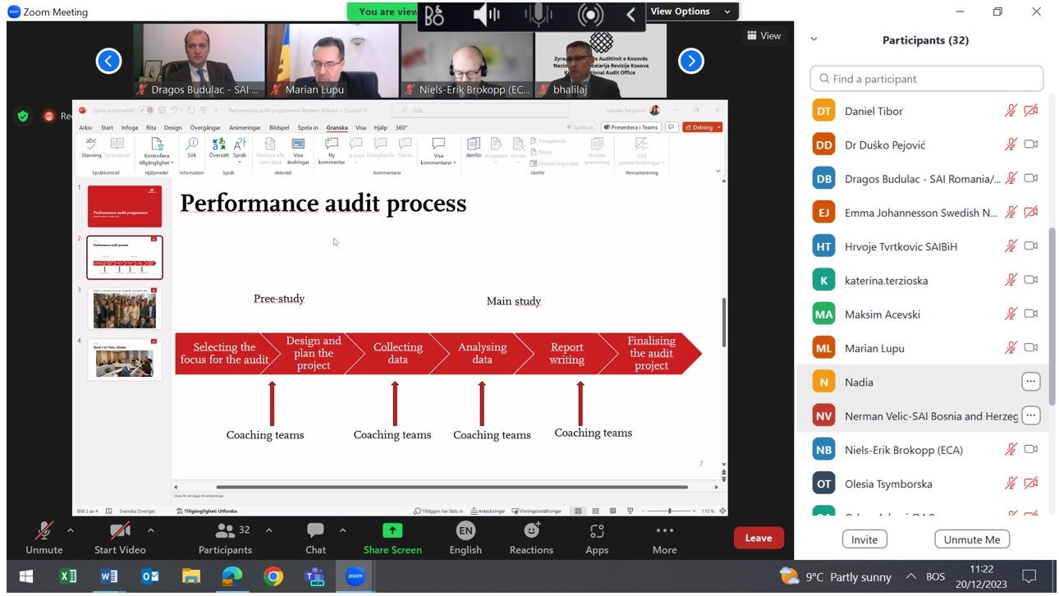Screen dimensions: 1059x596
Task: Click the green encryption shield icon
Action: 23,117
